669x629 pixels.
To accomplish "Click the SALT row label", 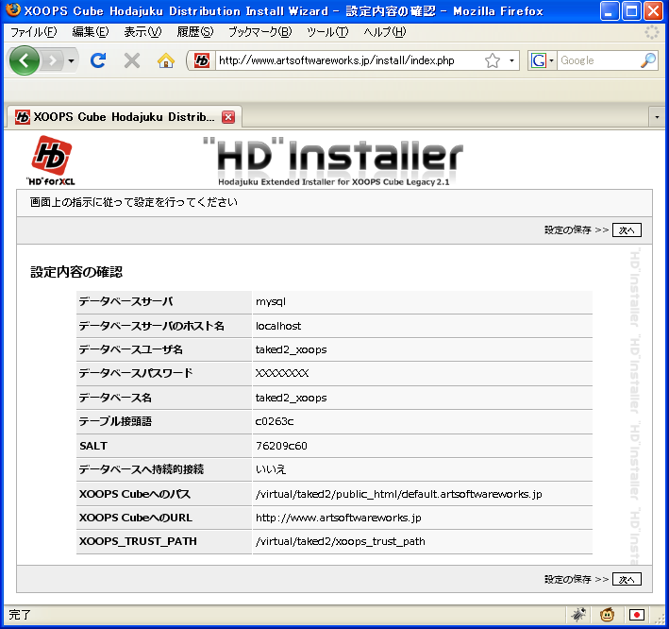I will click(x=93, y=446).
